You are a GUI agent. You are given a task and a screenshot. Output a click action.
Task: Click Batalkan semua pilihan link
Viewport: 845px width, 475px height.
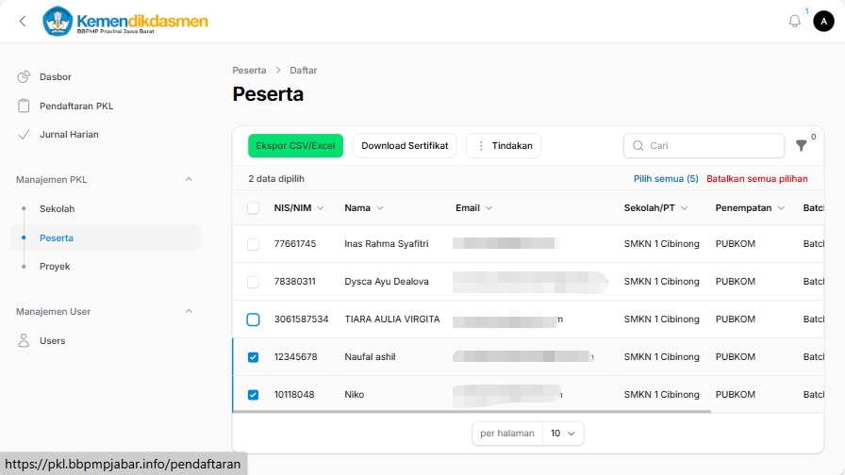point(756,179)
